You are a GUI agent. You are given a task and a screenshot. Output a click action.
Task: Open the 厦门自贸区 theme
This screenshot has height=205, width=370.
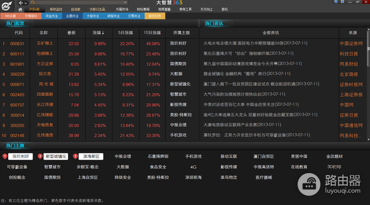point(264,157)
